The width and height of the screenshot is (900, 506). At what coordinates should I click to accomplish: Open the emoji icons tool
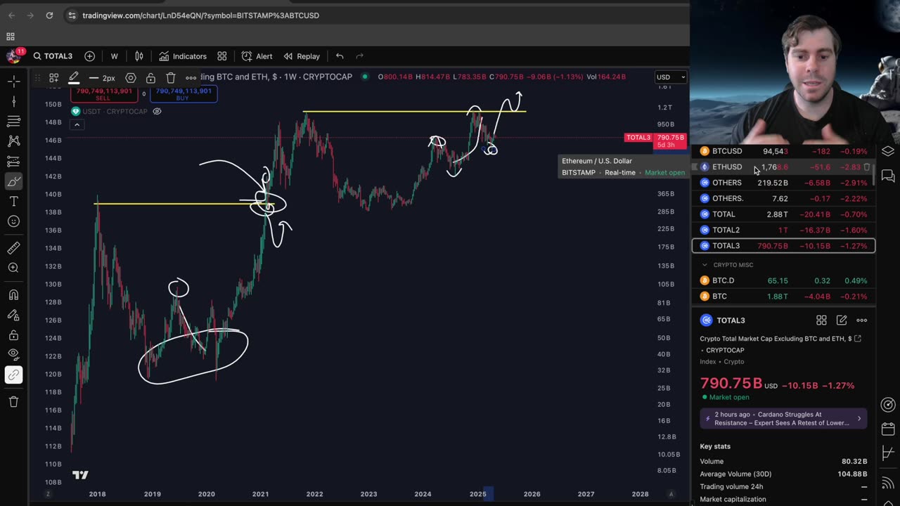coord(13,221)
